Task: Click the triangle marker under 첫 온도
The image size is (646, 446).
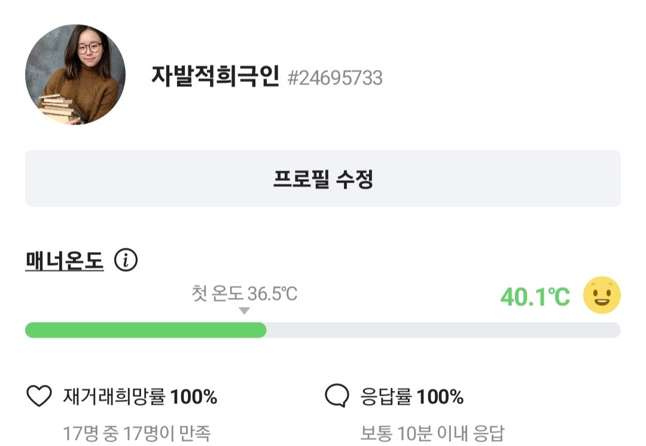Action: tap(243, 311)
